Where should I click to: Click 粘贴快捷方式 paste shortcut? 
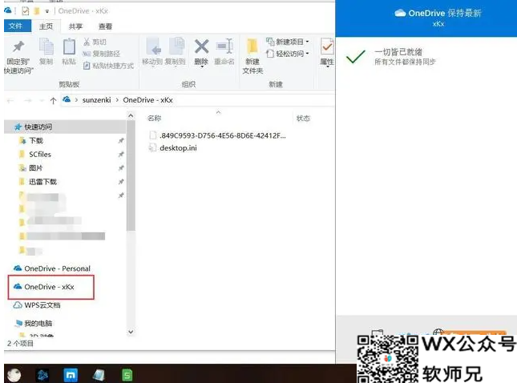(108, 66)
